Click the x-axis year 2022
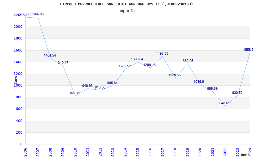 (x=225, y=152)
